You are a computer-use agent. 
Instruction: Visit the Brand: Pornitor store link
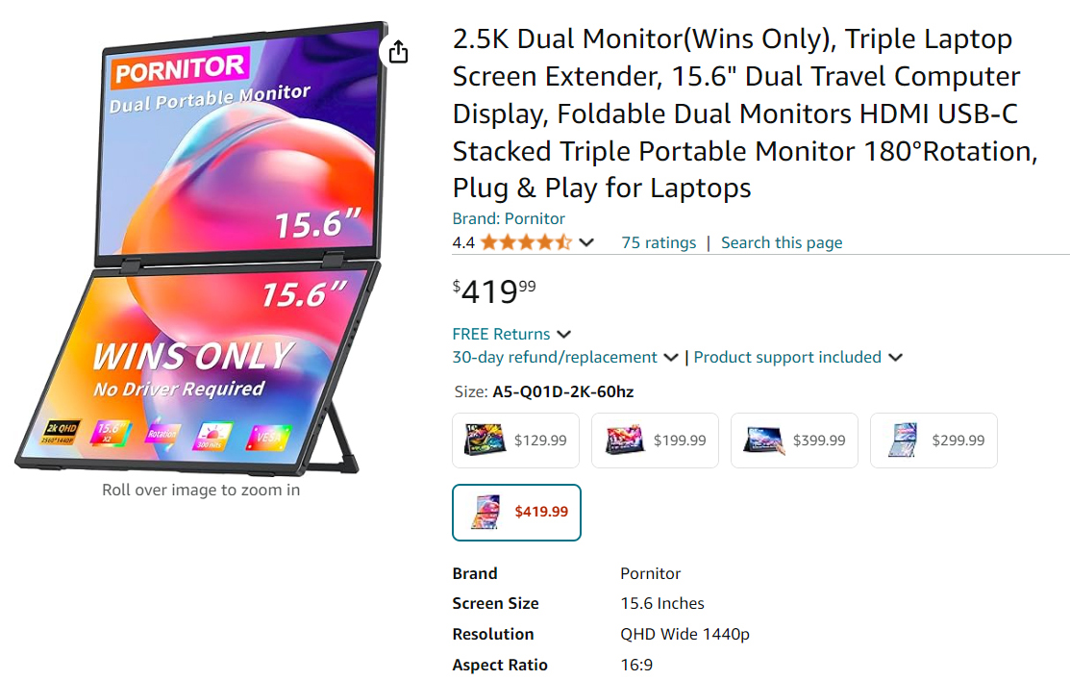(x=509, y=218)
